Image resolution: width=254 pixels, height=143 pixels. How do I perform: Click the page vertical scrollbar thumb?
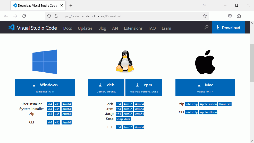[x=251, y=63]
